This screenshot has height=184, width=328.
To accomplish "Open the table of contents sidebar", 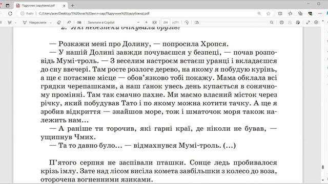I will pos(1,22).
